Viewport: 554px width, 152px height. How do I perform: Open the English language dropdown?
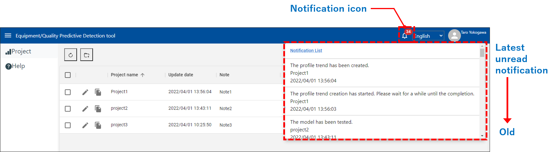pyautogui.click(x=429, y=36)
